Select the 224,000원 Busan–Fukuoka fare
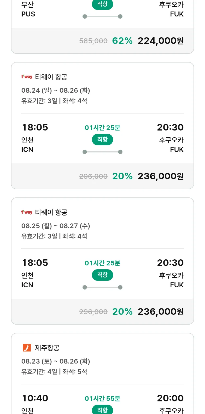Viewport: 205px width, 414px height. 160,41
